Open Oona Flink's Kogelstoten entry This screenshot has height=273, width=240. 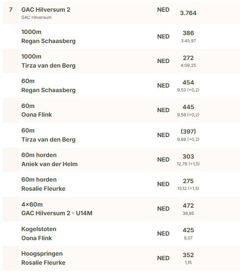37,238
